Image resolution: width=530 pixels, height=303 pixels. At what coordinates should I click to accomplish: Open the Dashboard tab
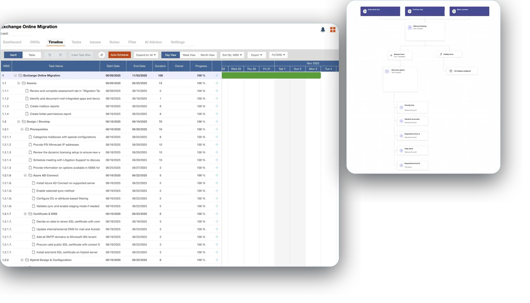pos(12,42)
